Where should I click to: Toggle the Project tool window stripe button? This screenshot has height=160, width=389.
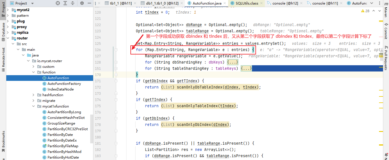(x=3, y=10)
